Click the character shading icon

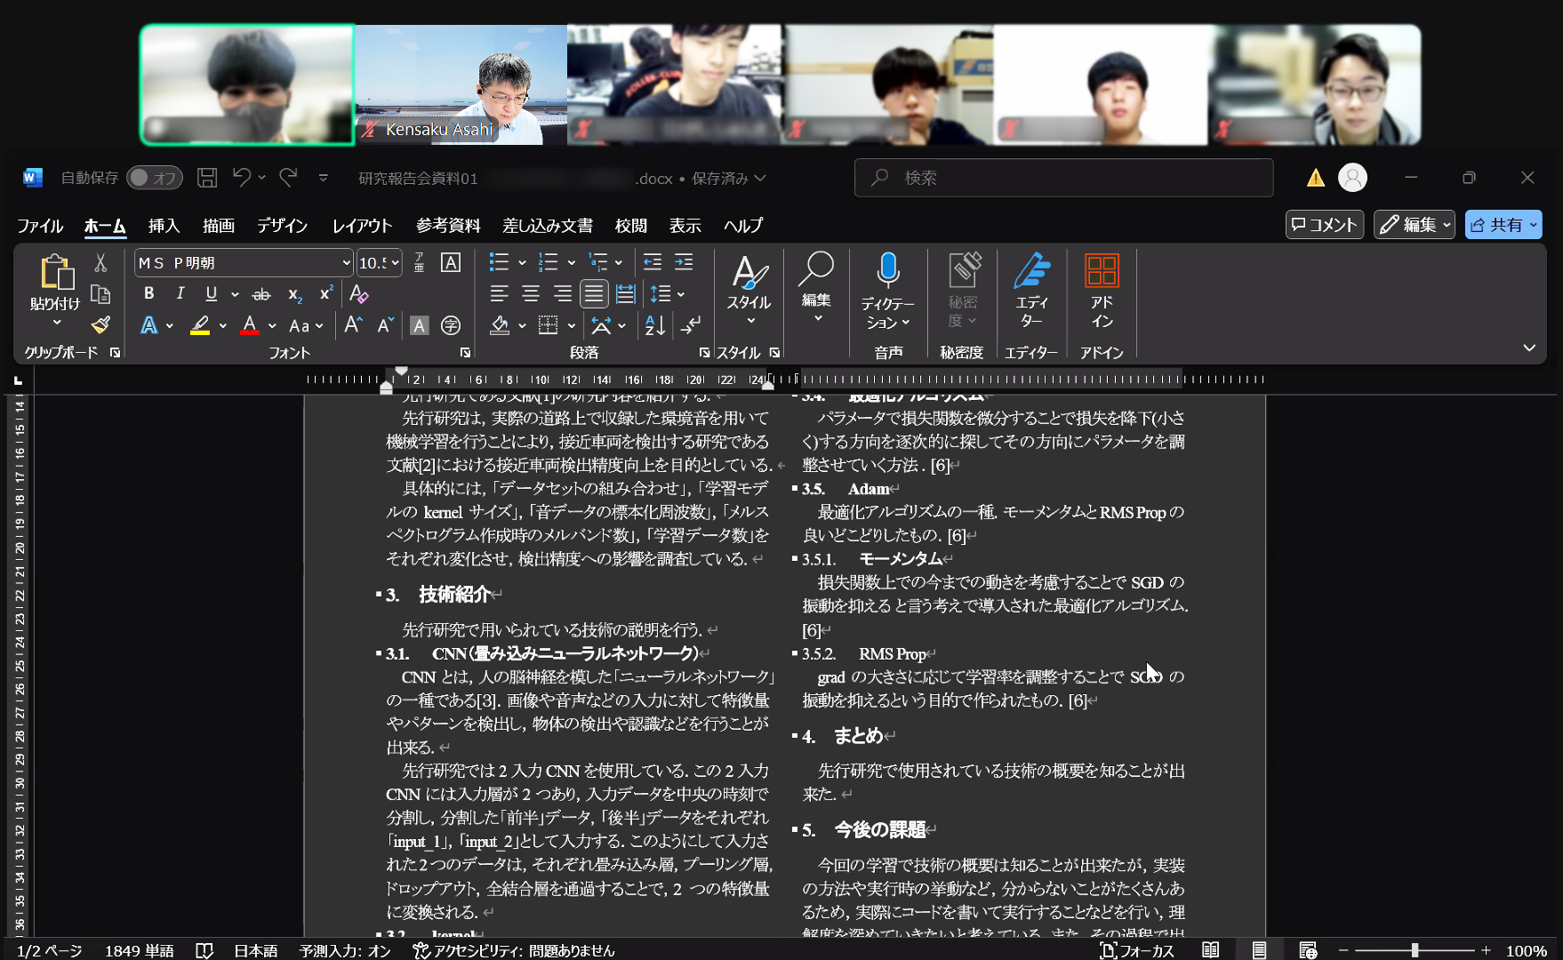click(x=419, y=325)
